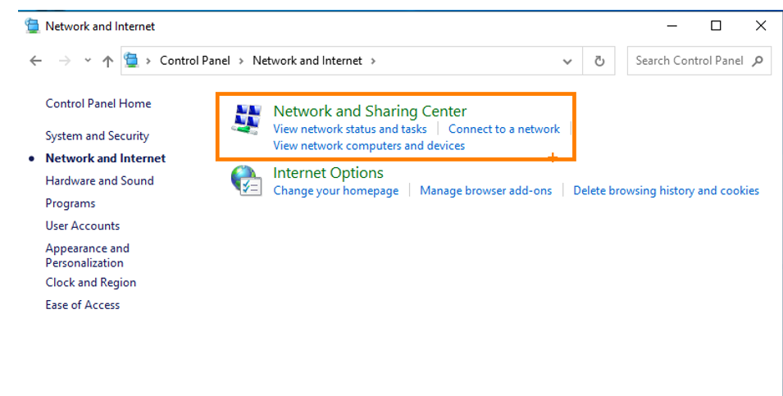783x396 pixels.
Task: Click the Control Panel icon in address bar
Action: click(132, 60)
